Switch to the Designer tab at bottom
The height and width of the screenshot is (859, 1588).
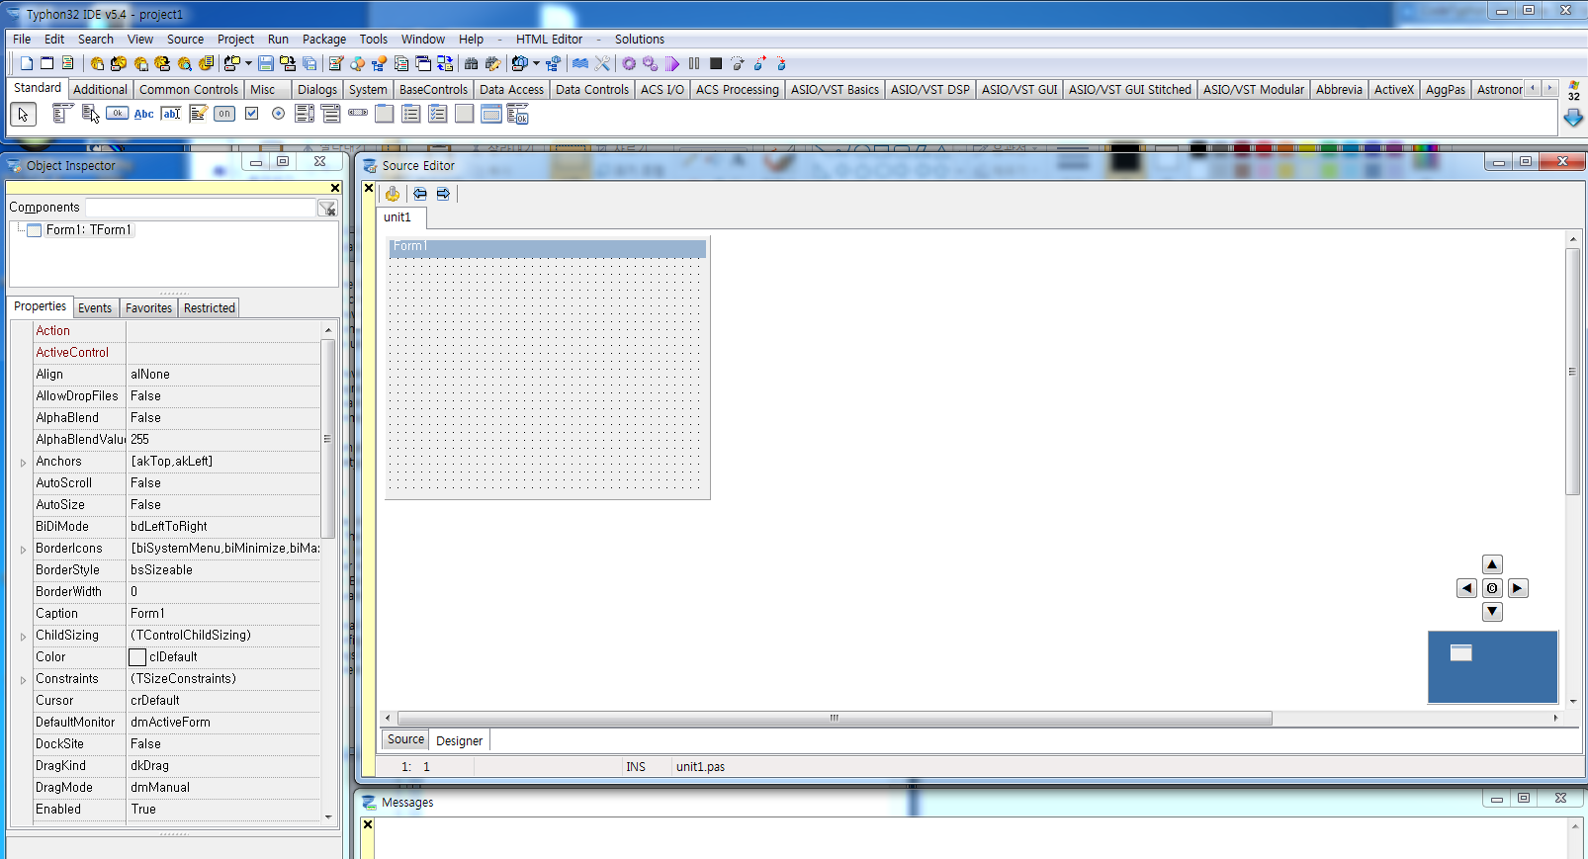pos(459,740)
